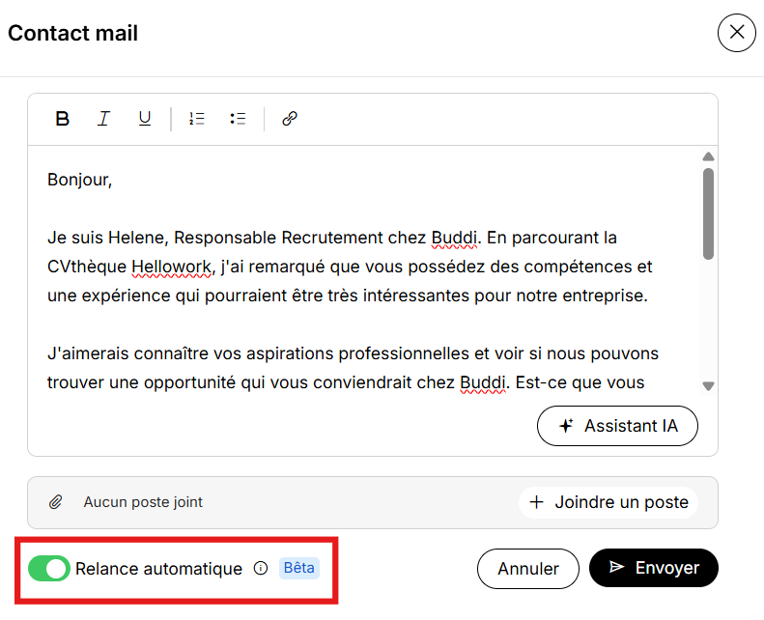This screenshot has height=620, width=764.
Task: Send the email with Envoyer
Action: click(654, 568)
